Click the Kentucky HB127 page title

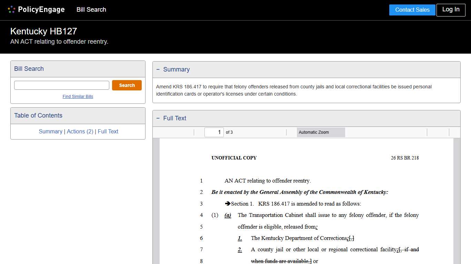tap(43, 31)
